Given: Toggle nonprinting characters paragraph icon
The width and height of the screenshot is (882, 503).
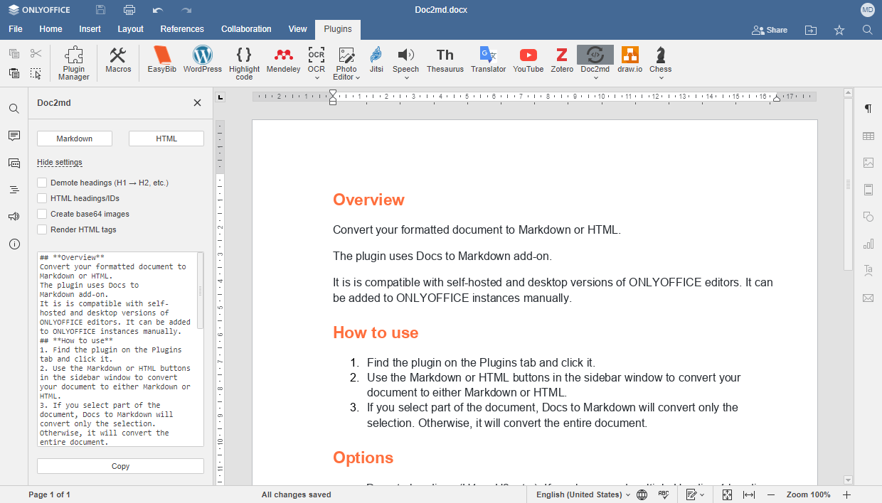Looking at the screenshot, I should [x=868, y=109].
